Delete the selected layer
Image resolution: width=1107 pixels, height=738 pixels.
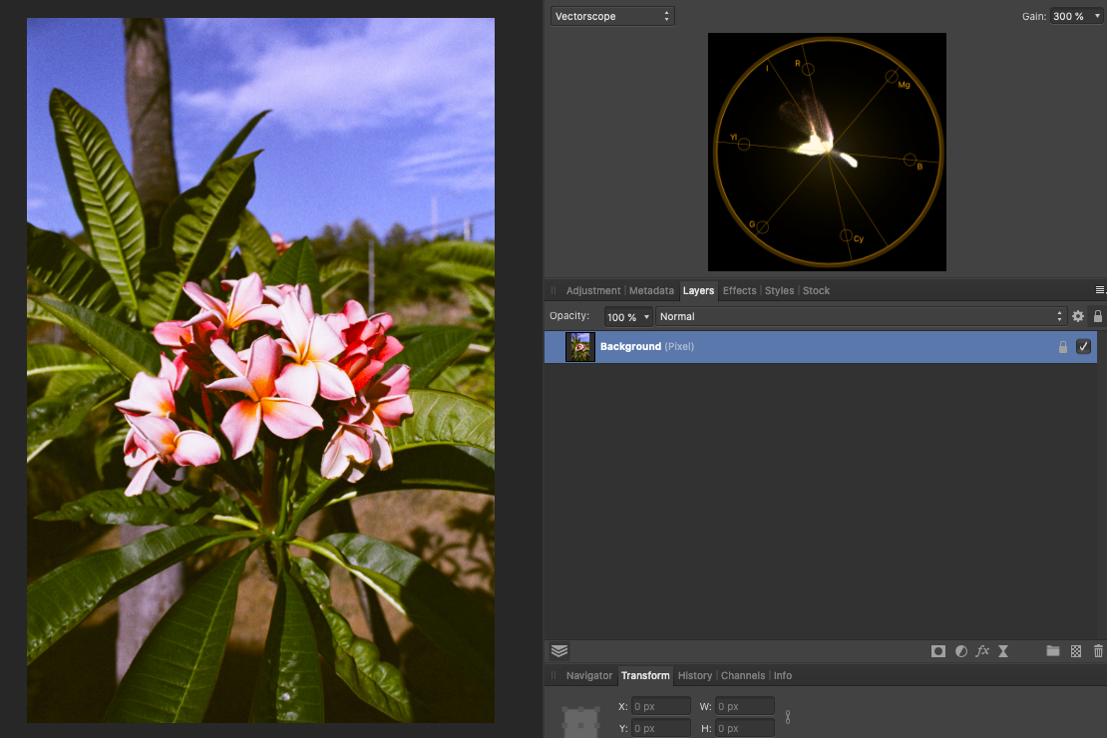point(1098,651)
